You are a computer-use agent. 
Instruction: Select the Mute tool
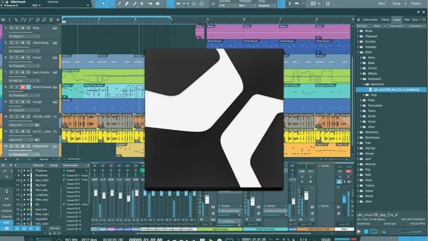[x=142, y=4]
